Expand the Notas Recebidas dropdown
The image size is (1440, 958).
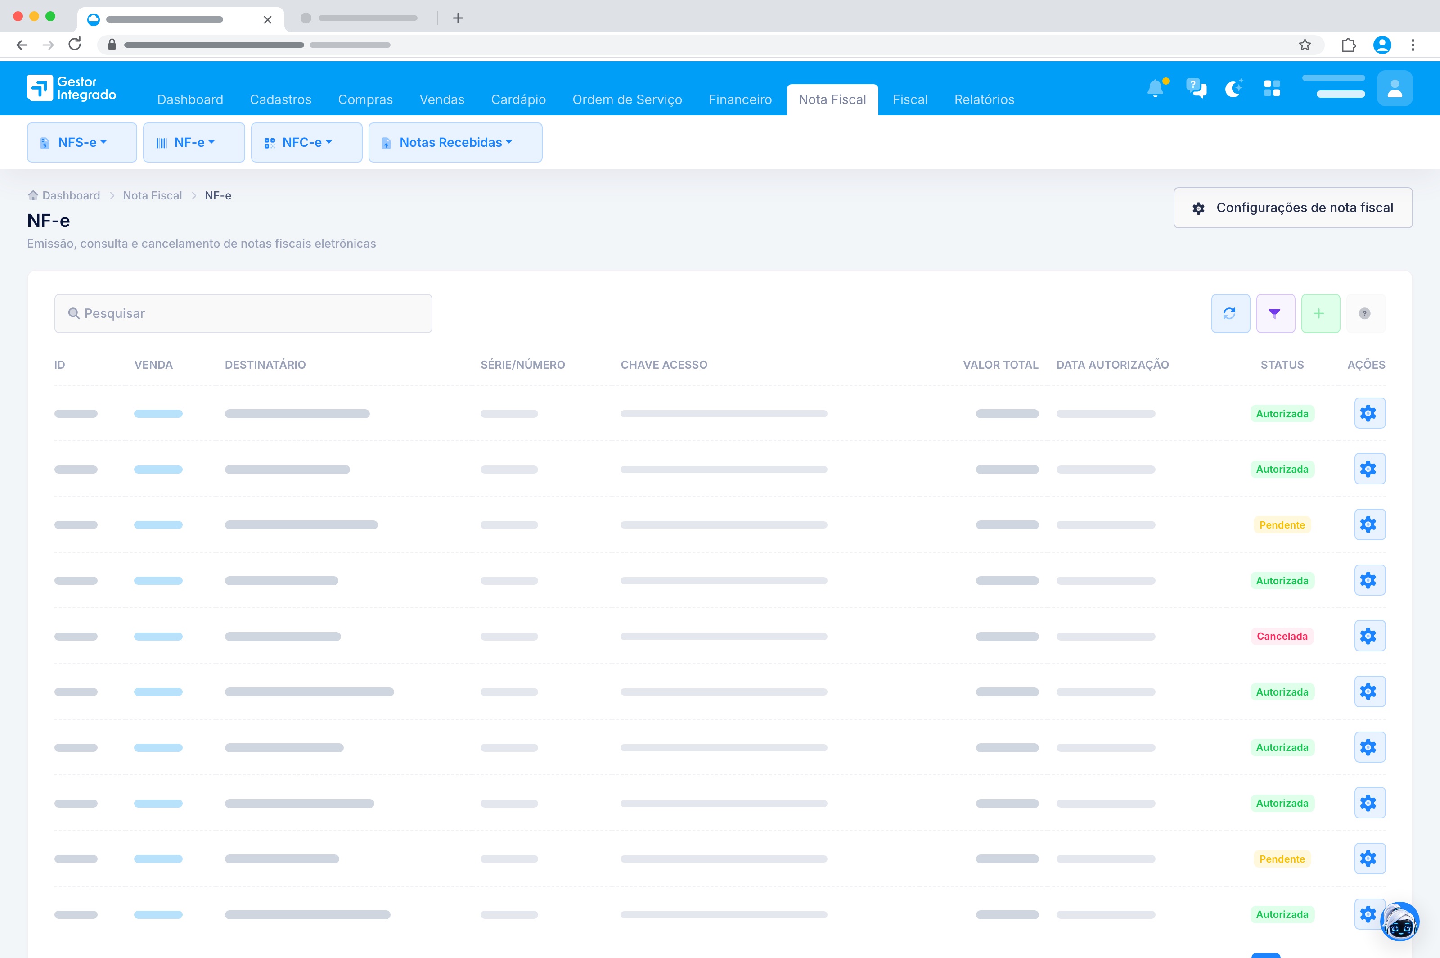point(455,142)
